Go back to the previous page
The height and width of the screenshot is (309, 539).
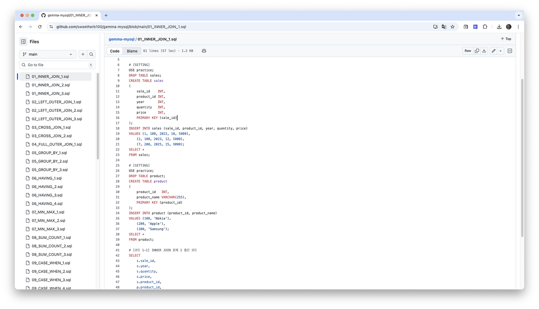tap(21, 26)
